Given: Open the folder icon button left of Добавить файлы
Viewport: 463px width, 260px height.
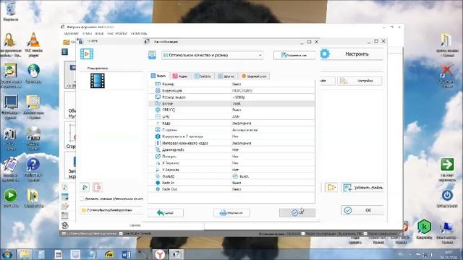Looking at the screenshot, I should (x=331, y=187).
